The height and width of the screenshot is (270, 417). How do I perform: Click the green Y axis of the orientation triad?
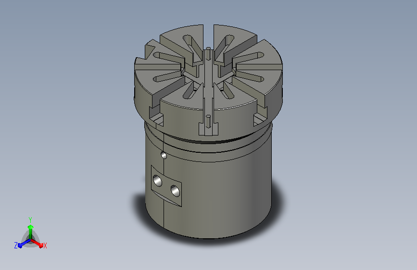31,232
